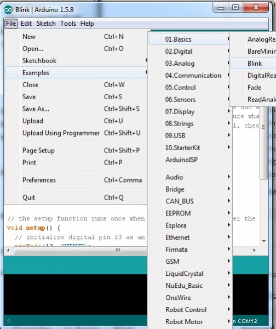Expand the 08.Strings examples submenu
Viewport: 276px width, 329px height.
tap(189, 123)
